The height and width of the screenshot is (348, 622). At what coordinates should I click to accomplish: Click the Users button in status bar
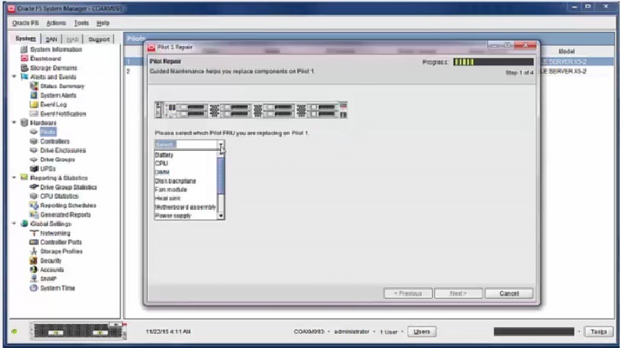tap(423, 331)
